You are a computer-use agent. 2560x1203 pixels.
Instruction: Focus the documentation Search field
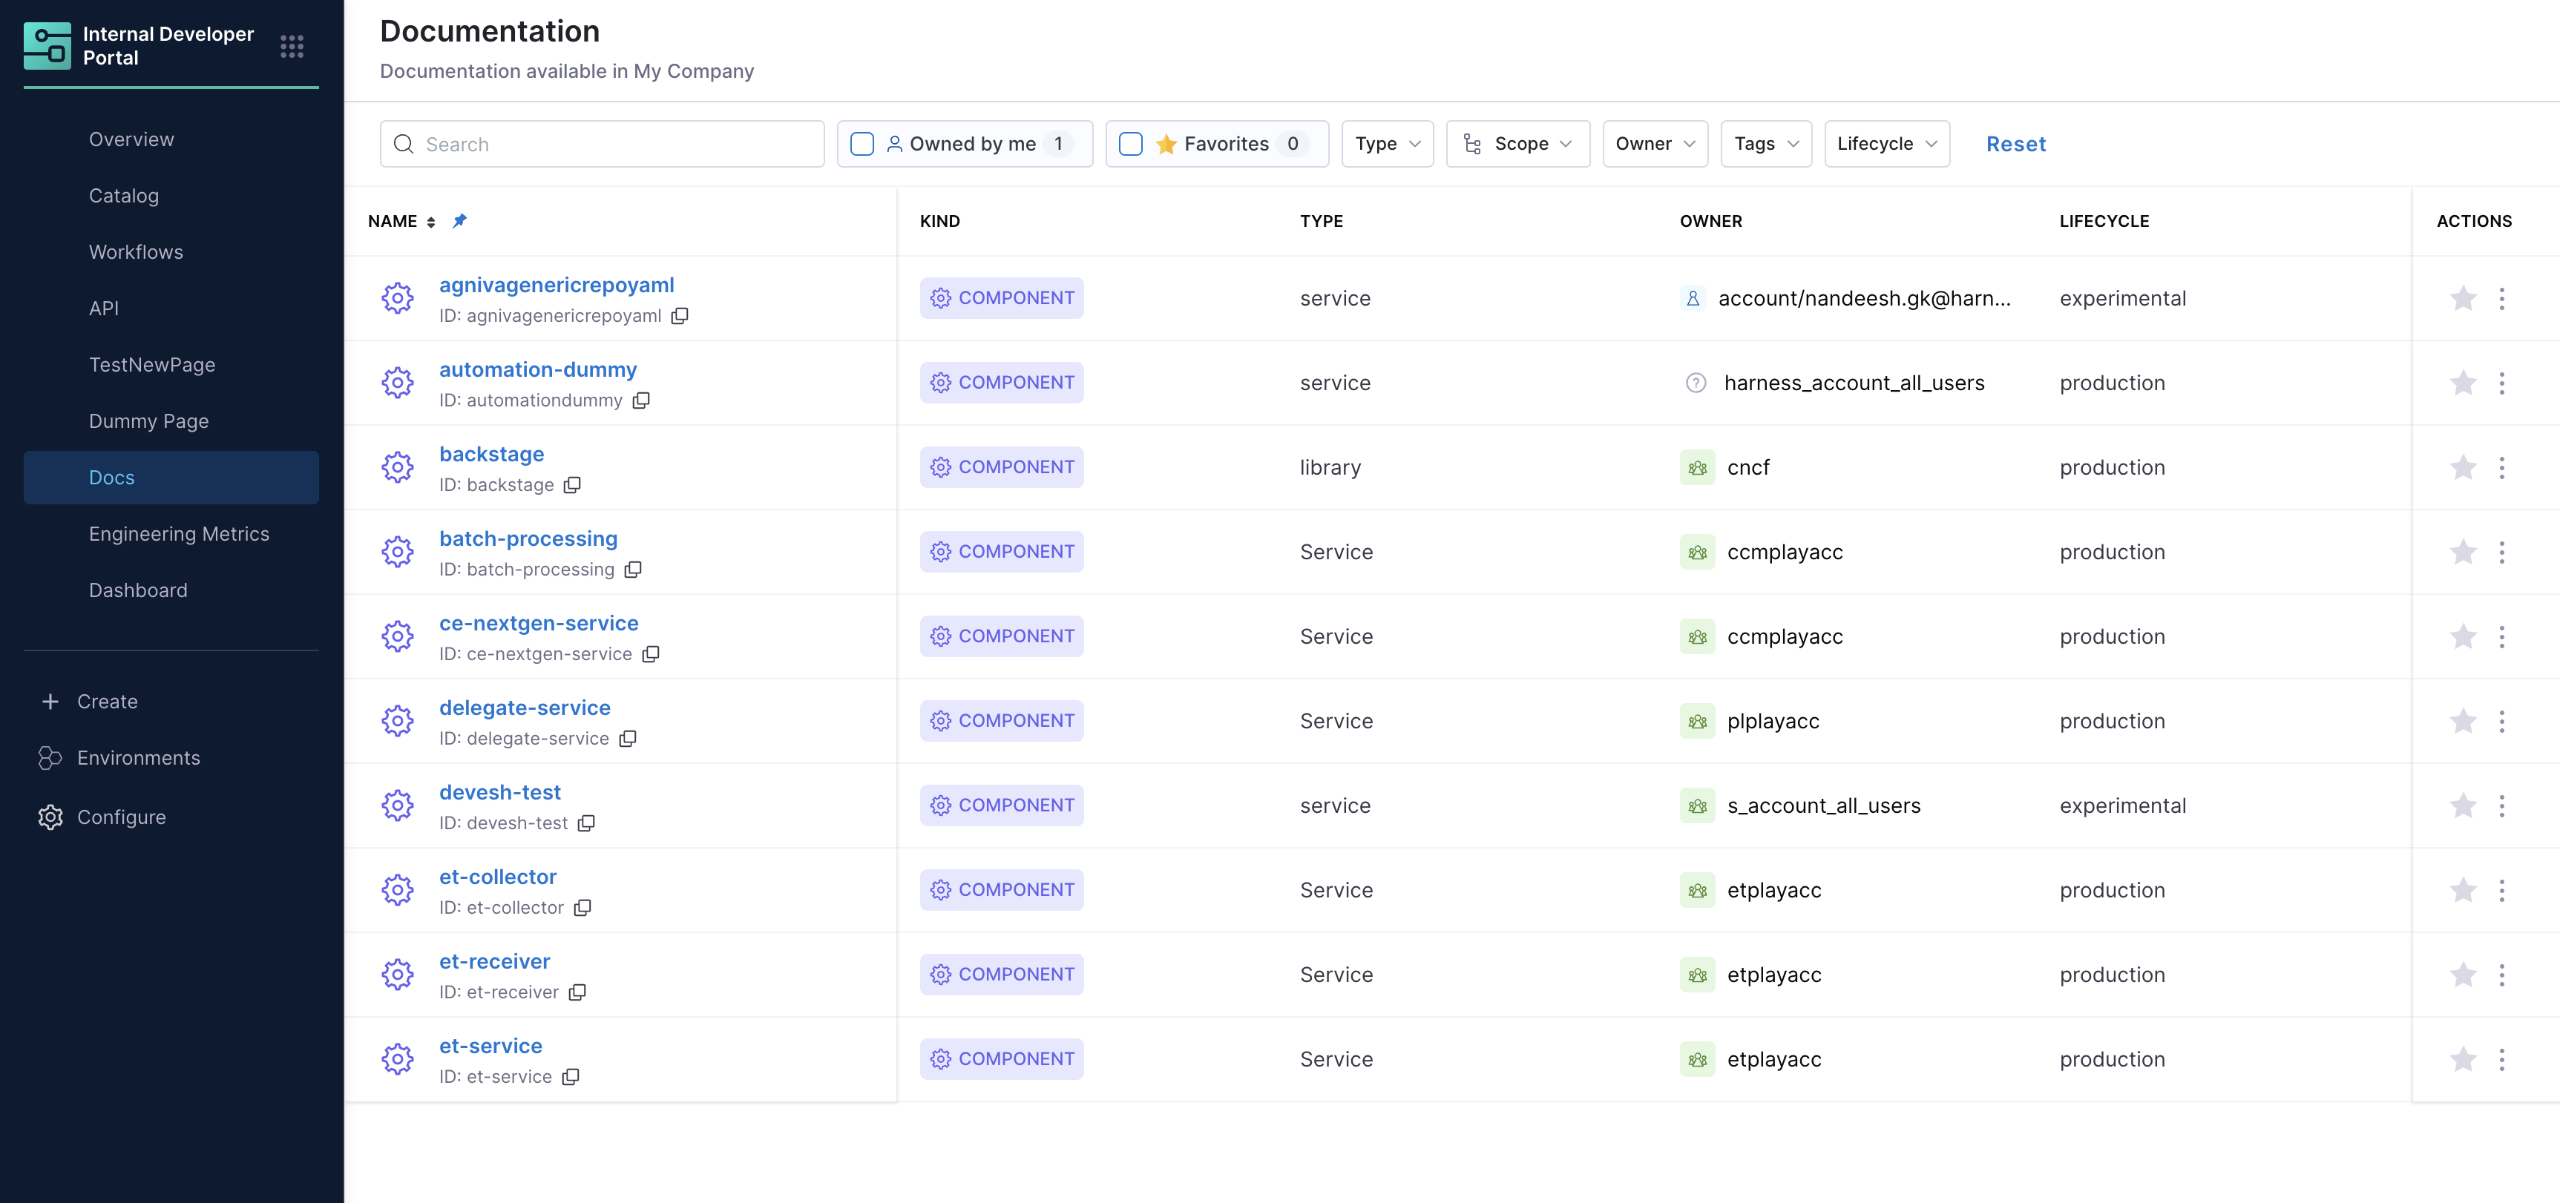(x=616, y=144)
